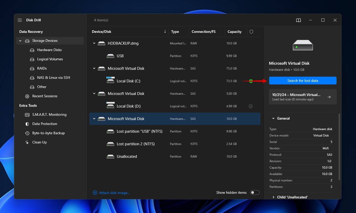Viewport: 356px width, 213px height.
Task: Click Search for lost data button
Action: (x=303, y=81)
